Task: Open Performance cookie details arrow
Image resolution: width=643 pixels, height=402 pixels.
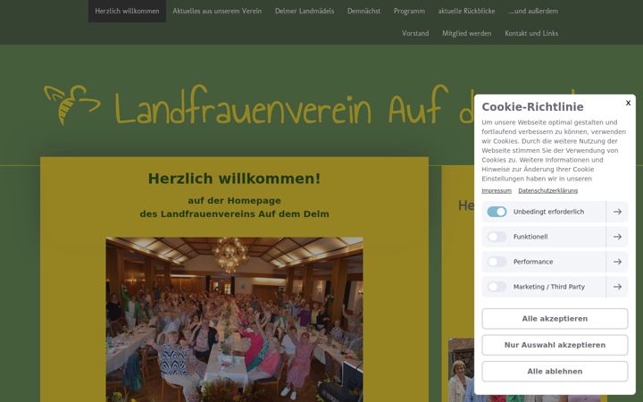Action: (617, 262)
